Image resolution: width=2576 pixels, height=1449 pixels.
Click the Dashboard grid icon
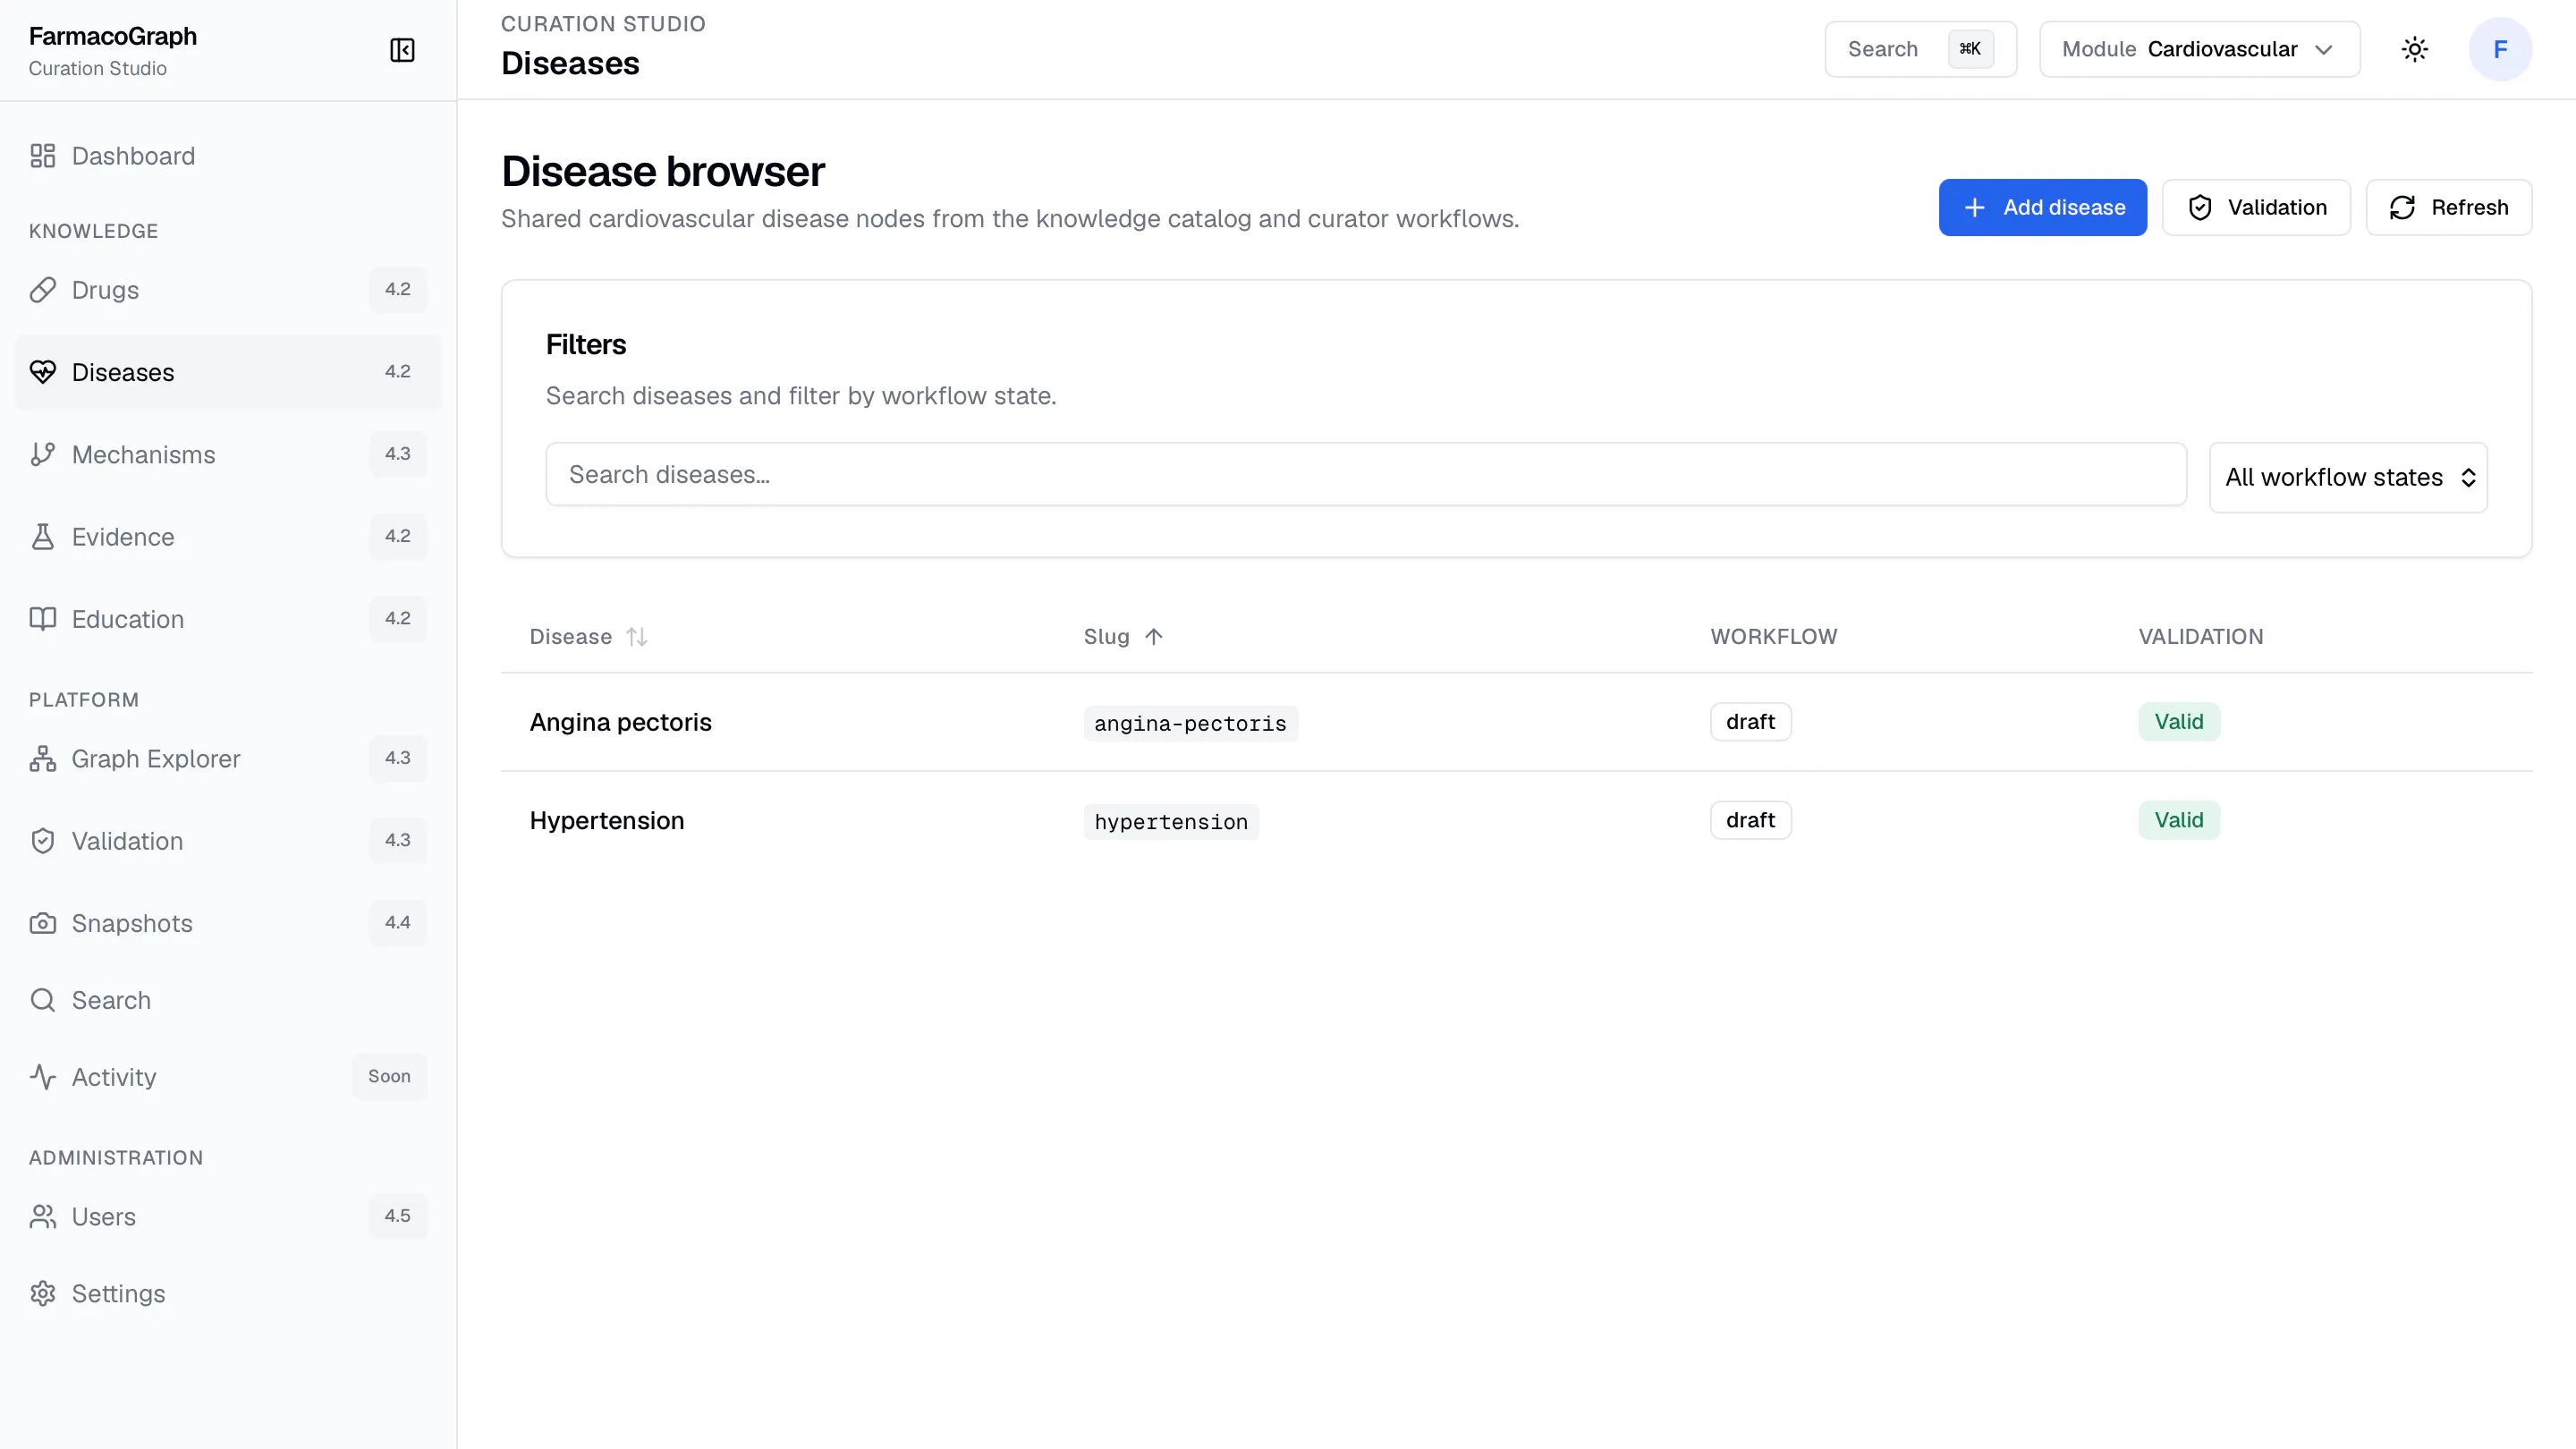42,156
